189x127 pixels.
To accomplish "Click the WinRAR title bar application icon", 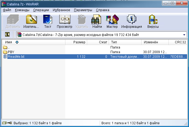I will pos(4,4).
